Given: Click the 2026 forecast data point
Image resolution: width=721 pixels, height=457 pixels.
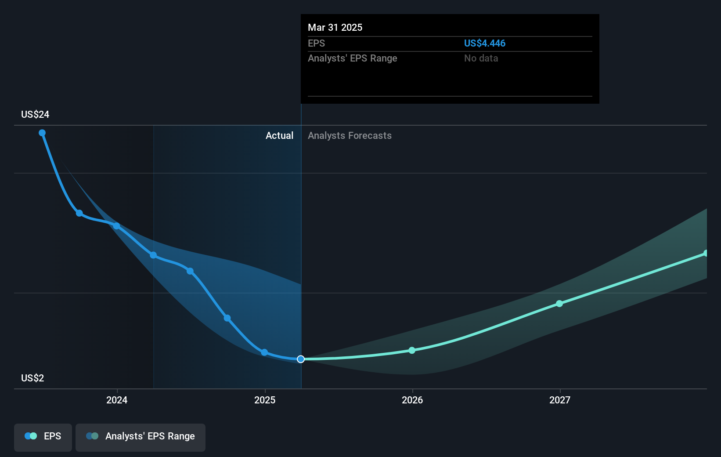Looking at the screenshot, I should click(x=412, y=350).
